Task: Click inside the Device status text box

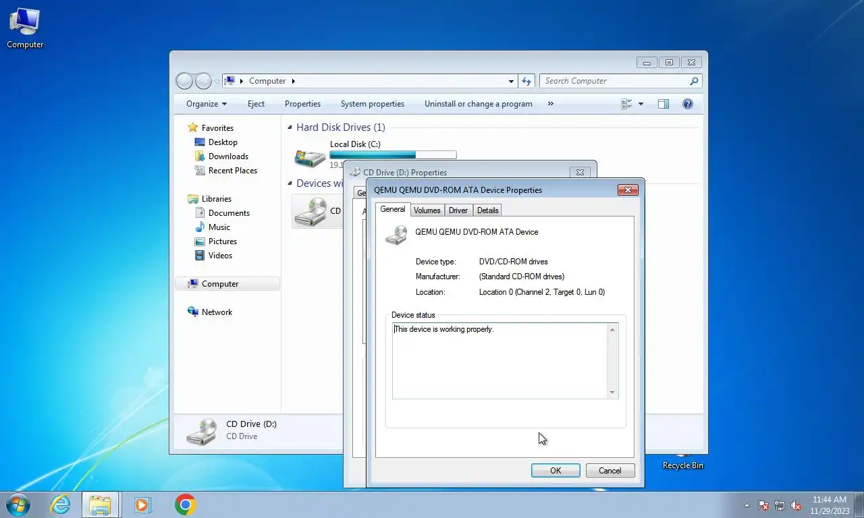Action: click(500, 361)
